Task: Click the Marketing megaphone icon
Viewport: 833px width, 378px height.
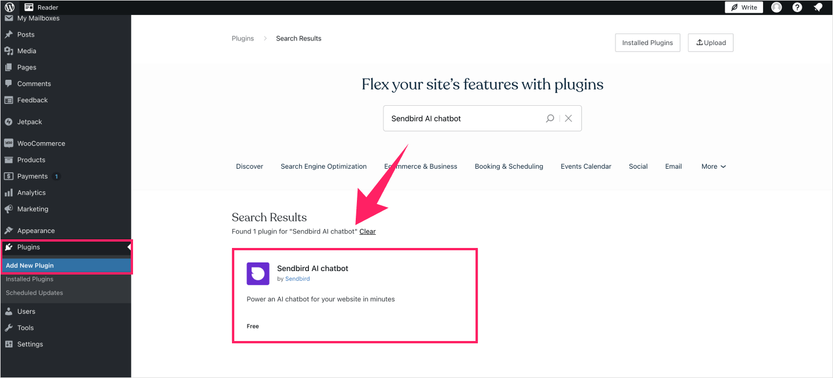Action: point(9,209)
